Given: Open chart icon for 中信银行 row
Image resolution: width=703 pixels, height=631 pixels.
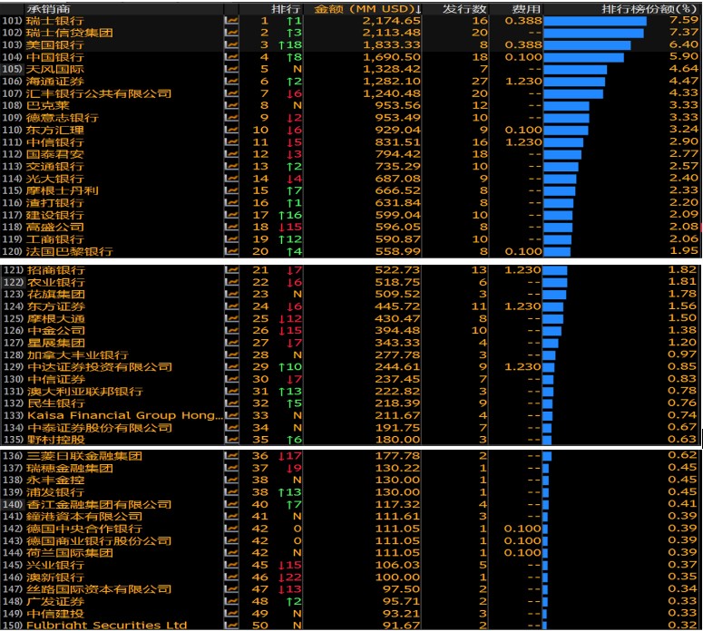Looking at the screenshot, I should pos(231,142).
